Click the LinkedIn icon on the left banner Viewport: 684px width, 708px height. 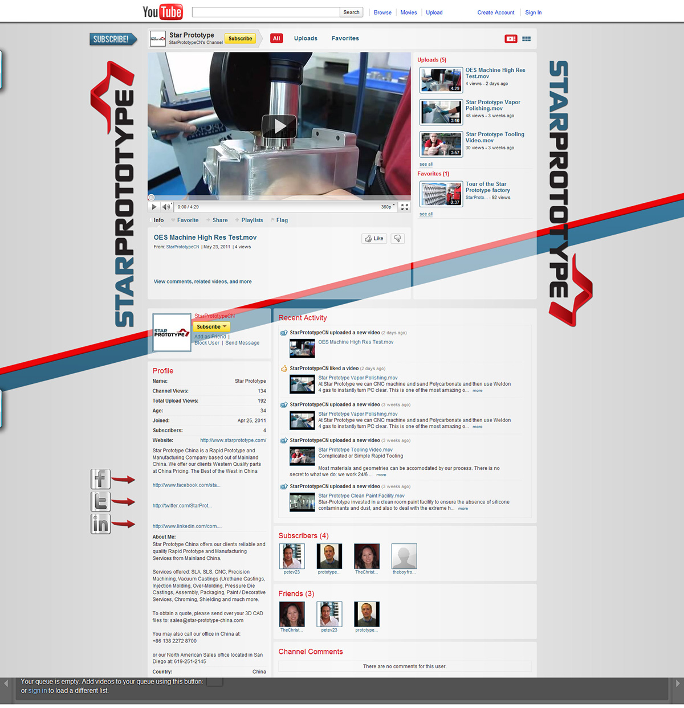coord(101,523)
